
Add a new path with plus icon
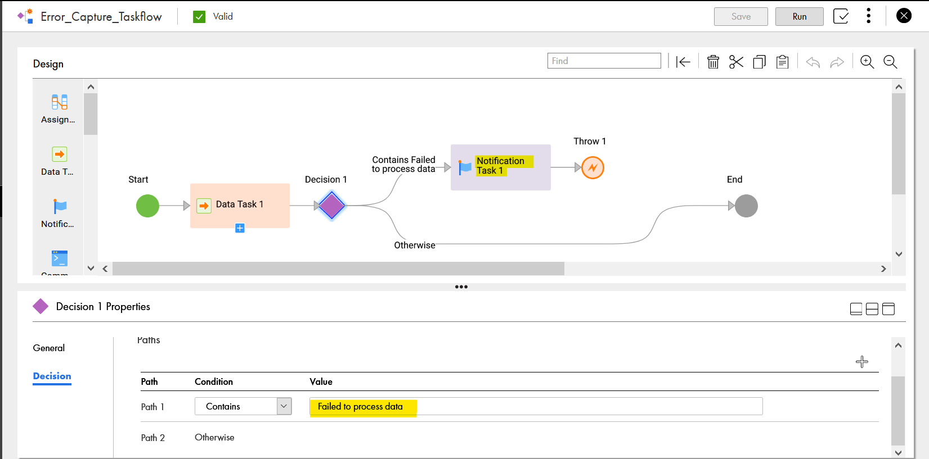tap(862, 362)
